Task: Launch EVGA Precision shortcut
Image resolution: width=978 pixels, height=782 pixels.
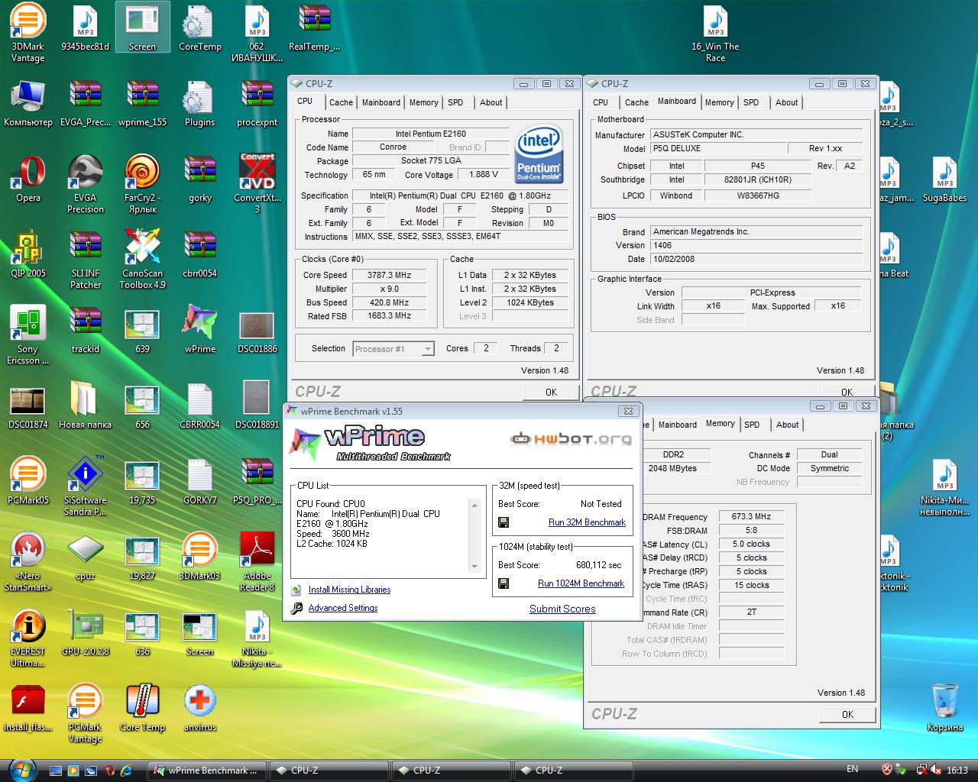Action: 86,184
